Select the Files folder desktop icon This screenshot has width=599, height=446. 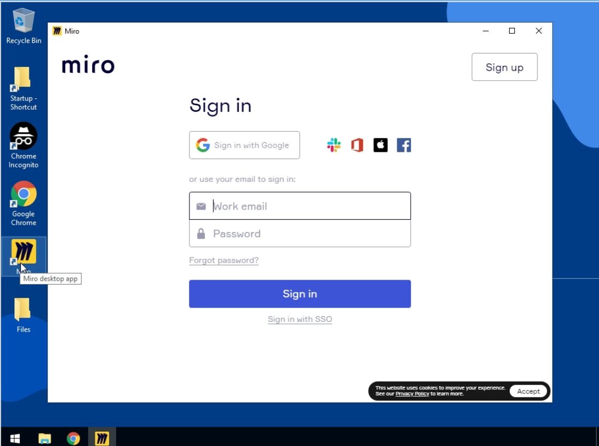(24, 315)
